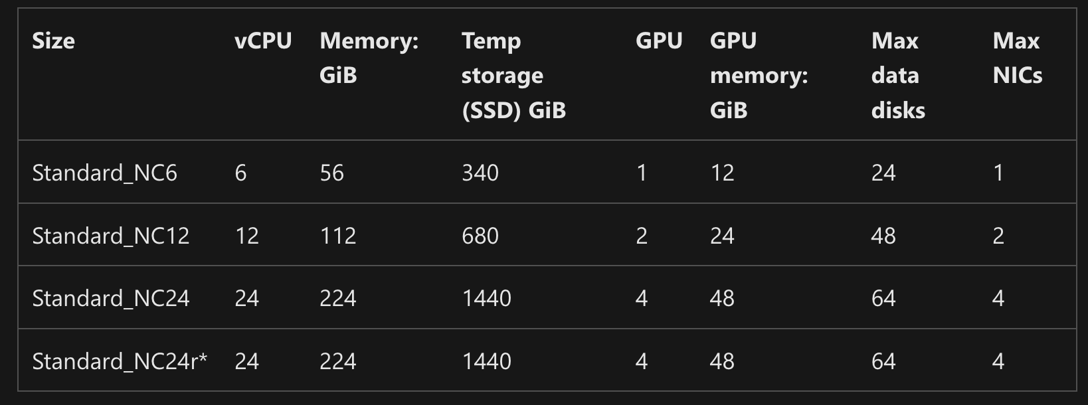The height and width of the screenshot is (405, 1088).
Task: Select Standard_NC6's vCPU value 6
Action: 240,173
